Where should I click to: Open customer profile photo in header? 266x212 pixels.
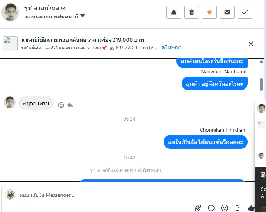10,12
